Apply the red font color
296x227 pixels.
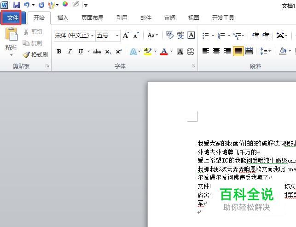(x=164, y=52)
